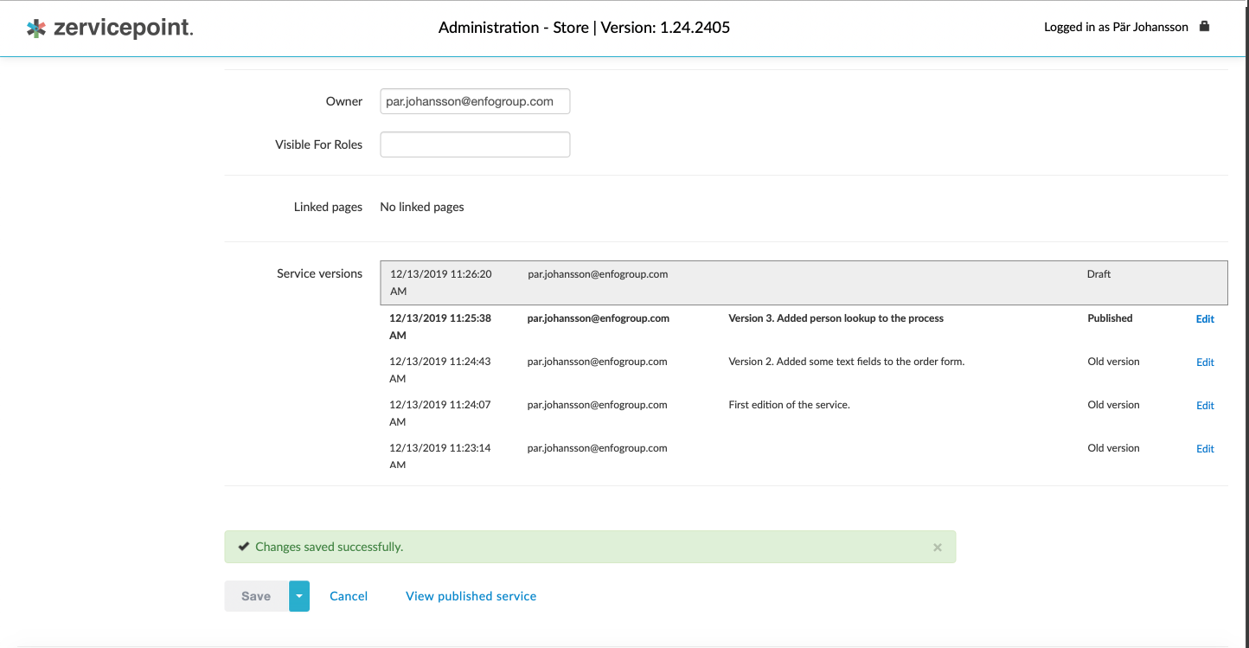Viewport: 1249px width, 648px height.
Task: Edit the Version 2 old service version
Action: click(x=1205, y=362)
